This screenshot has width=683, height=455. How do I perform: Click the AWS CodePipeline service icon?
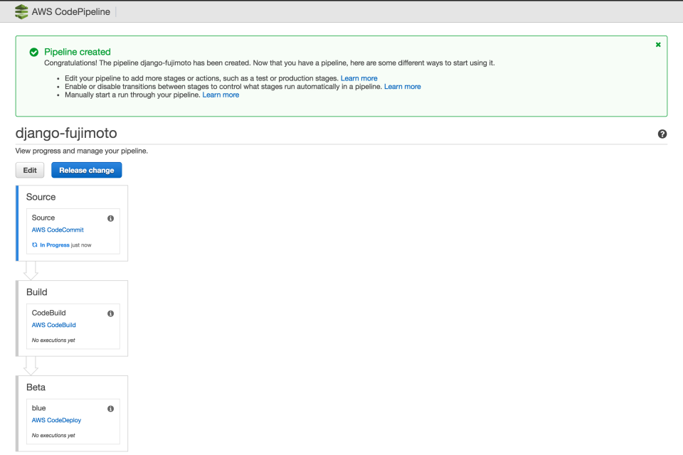coord(21,11)
